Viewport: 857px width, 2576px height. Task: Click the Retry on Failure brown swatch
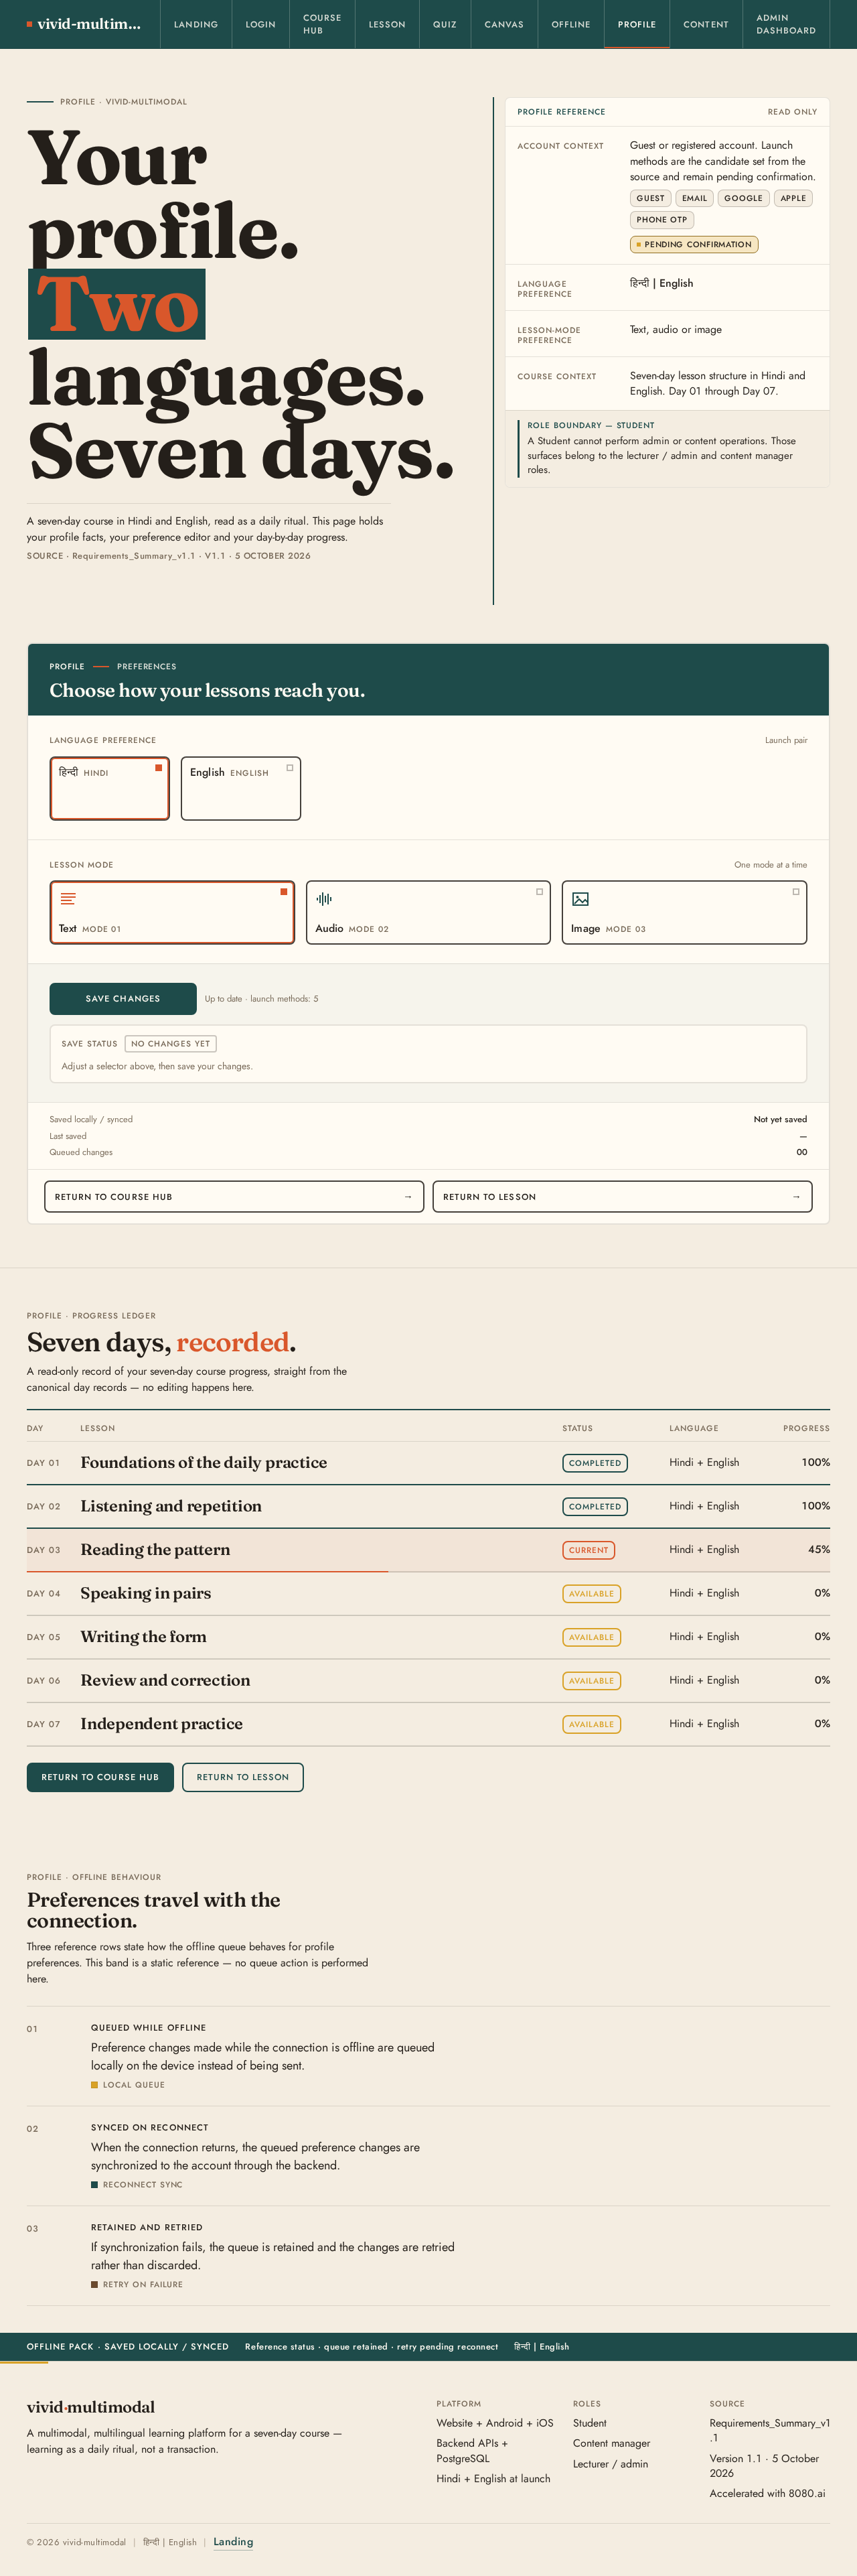tap(94, 2285)
